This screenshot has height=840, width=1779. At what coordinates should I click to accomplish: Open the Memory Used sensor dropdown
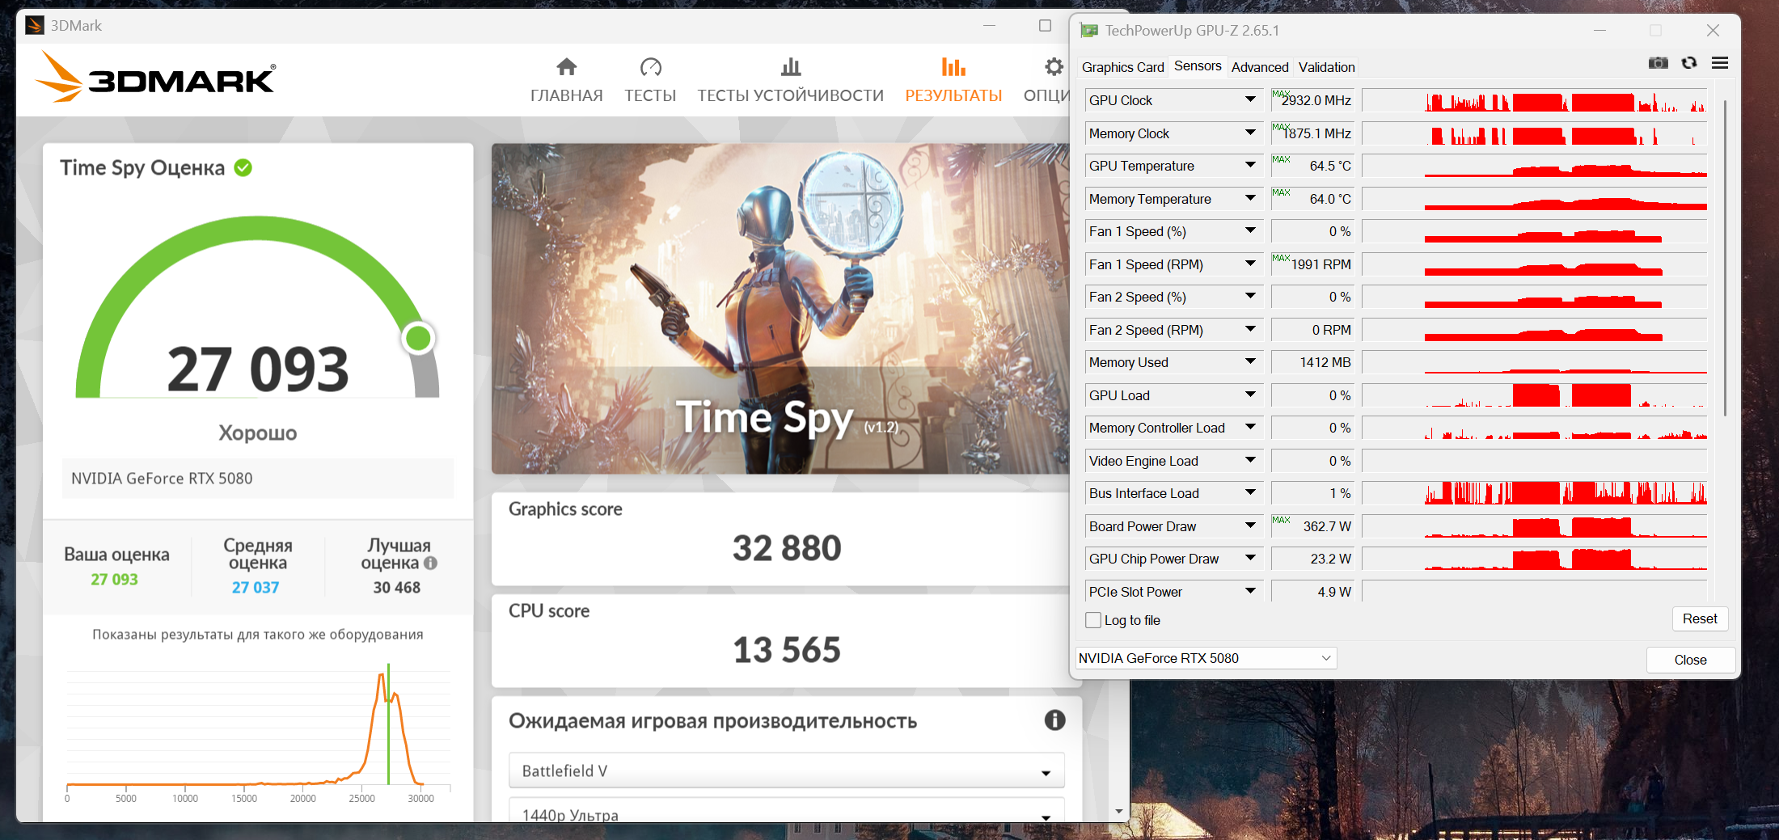[x=1250, y=361]
